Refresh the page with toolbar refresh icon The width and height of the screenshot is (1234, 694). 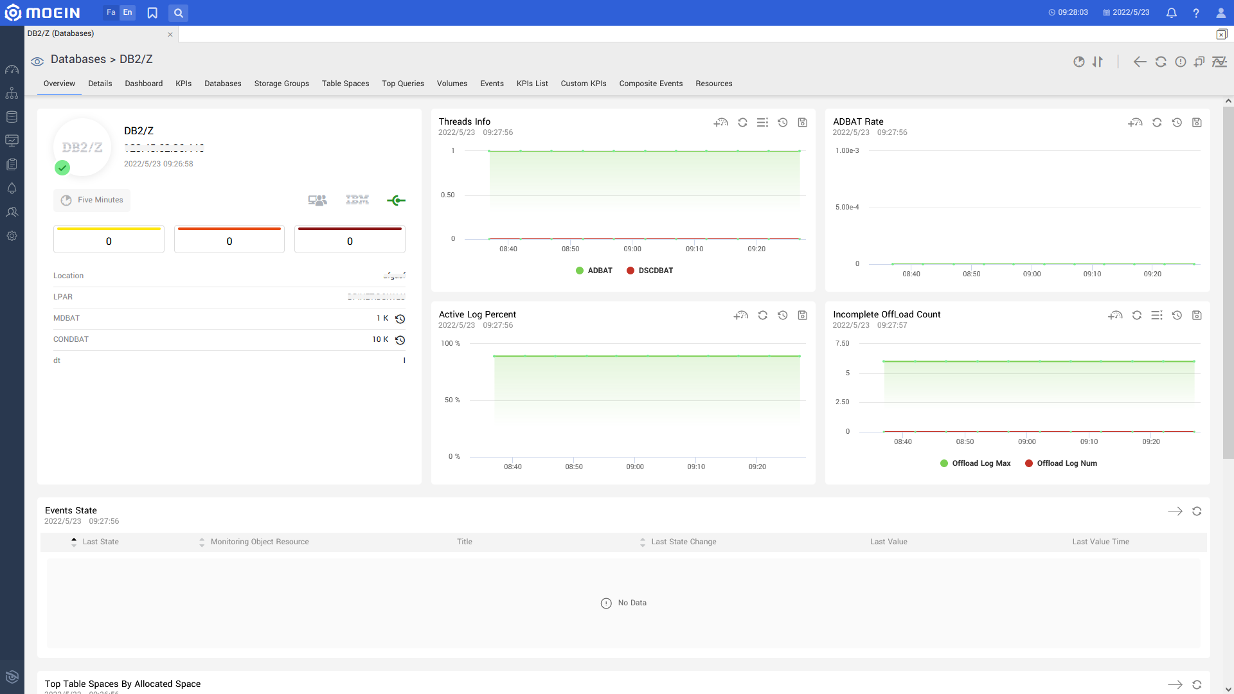[1161, 62]
